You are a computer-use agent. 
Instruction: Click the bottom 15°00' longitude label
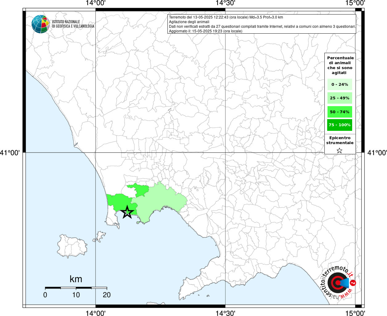tap(355, 313)
